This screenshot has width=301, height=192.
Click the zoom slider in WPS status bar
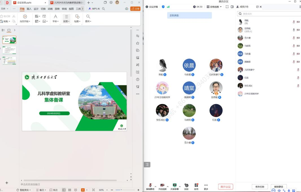tap(121, 190)
